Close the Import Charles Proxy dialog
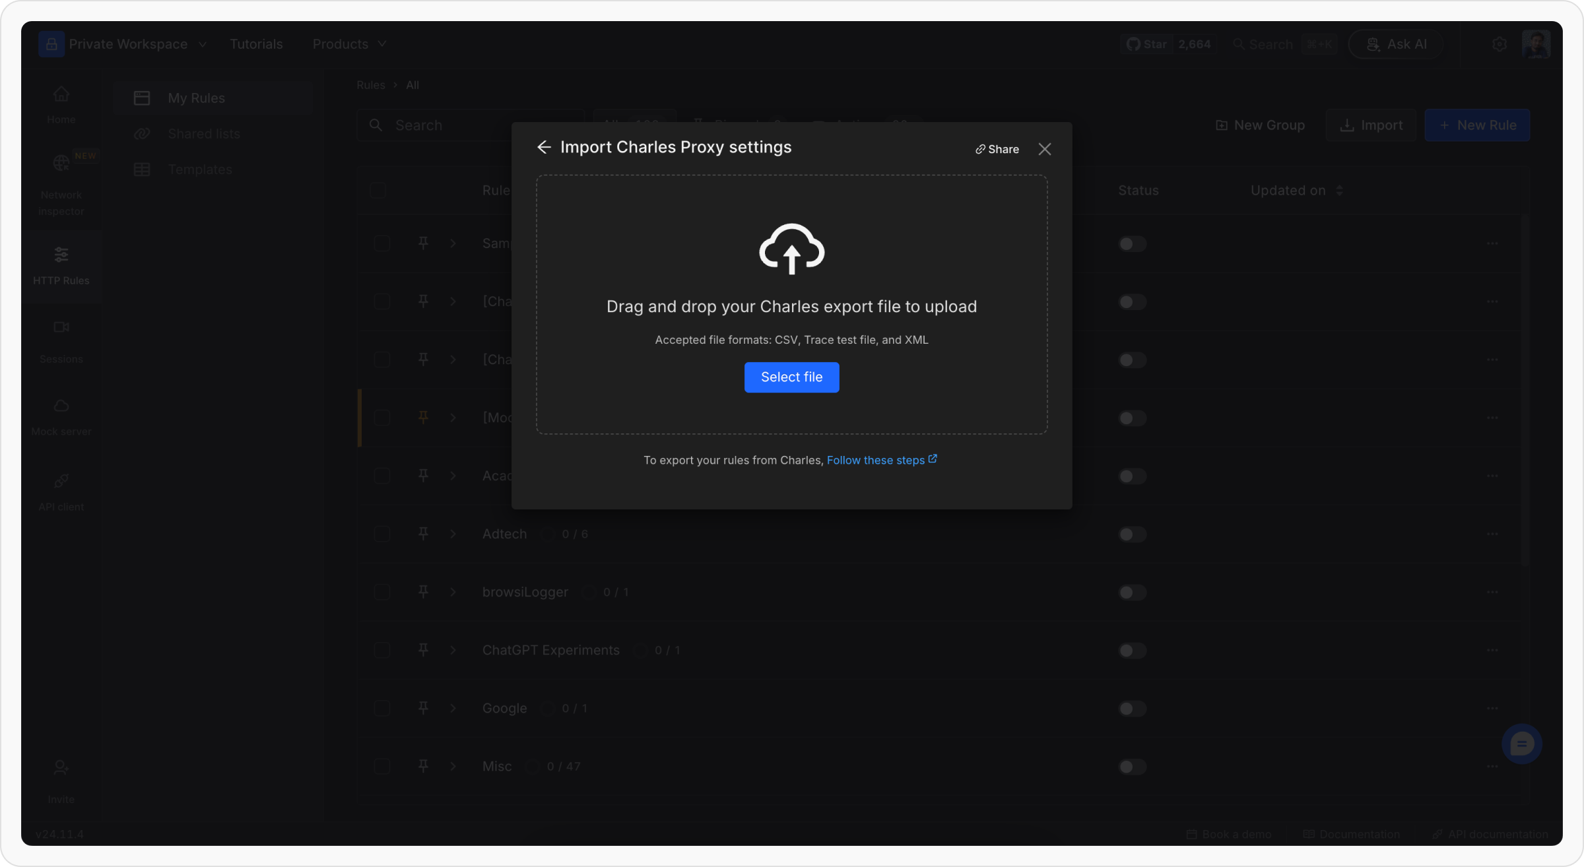 click(1044, 149)
